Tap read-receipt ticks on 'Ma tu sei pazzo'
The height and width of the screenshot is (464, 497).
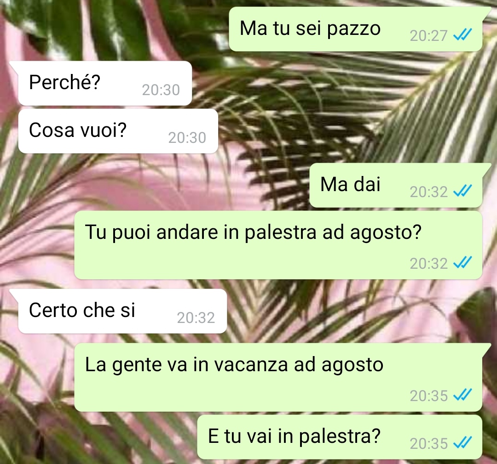(x=462, y=34)
